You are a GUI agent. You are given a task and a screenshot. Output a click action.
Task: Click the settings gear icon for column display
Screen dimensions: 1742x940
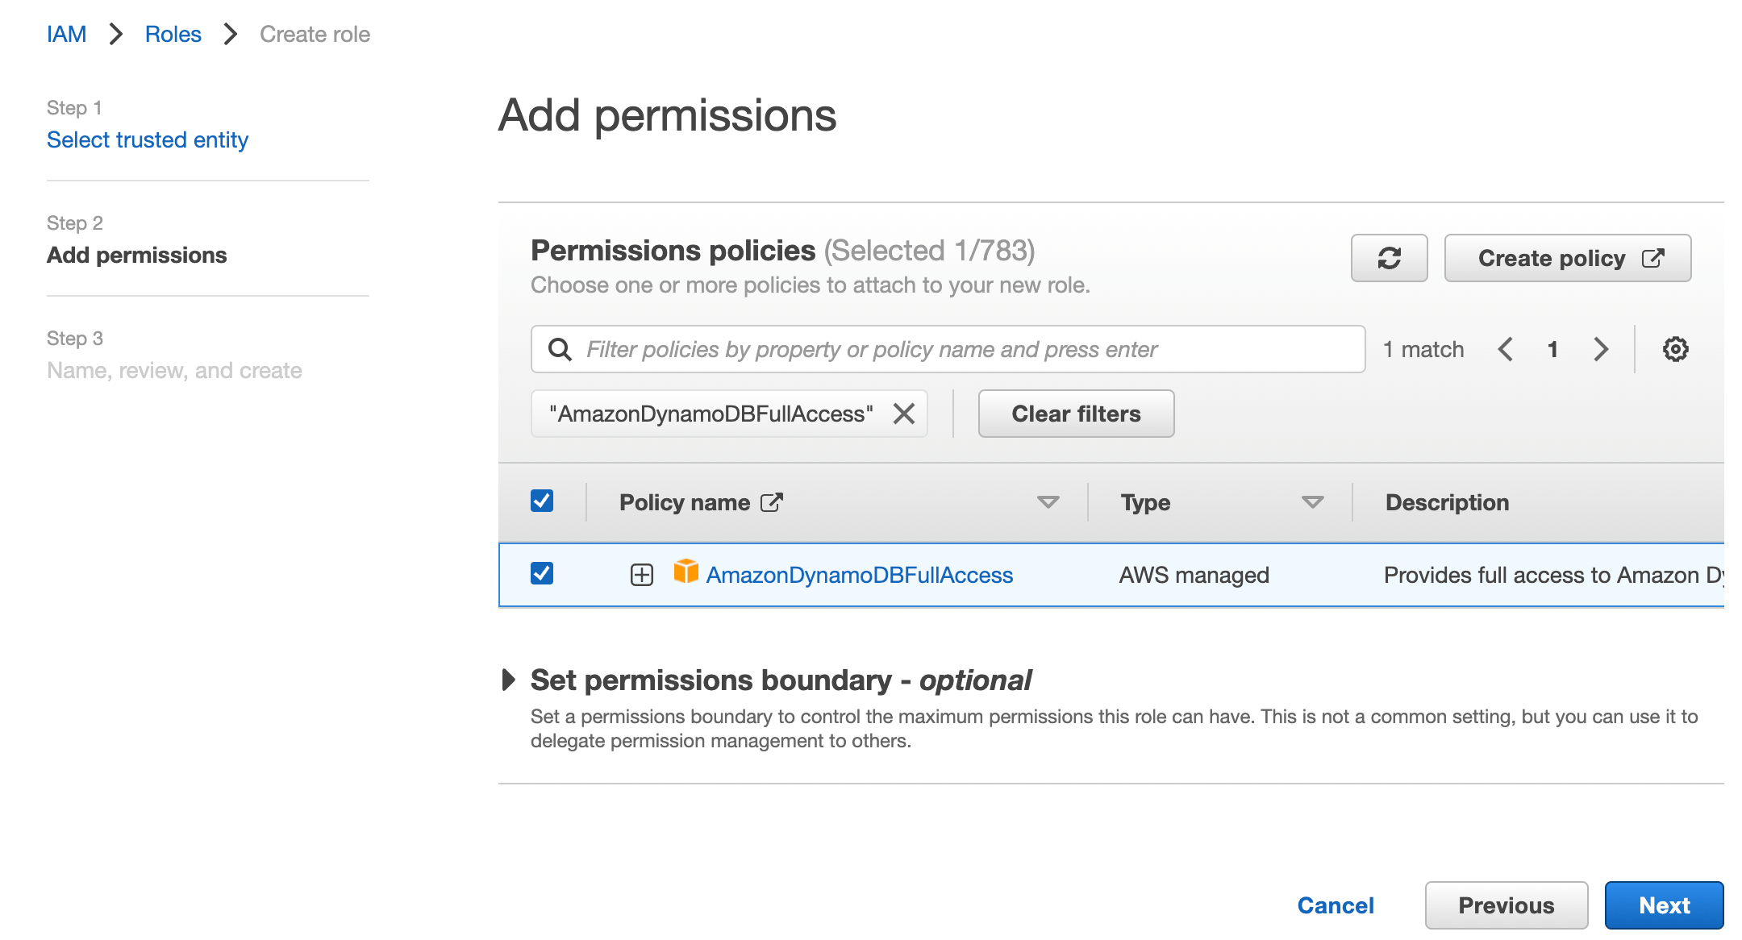click(x=1673, y=347)
